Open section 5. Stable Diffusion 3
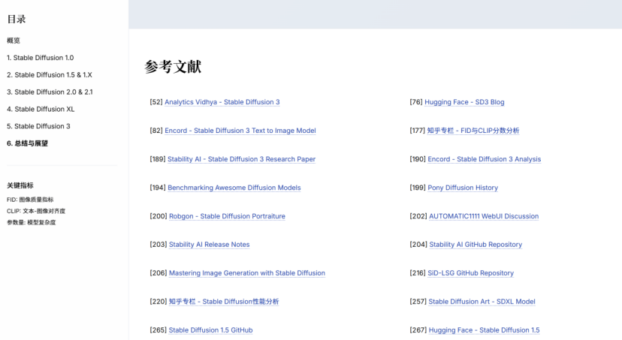This screenshot has width=622, height=340. tap(38, 126)
